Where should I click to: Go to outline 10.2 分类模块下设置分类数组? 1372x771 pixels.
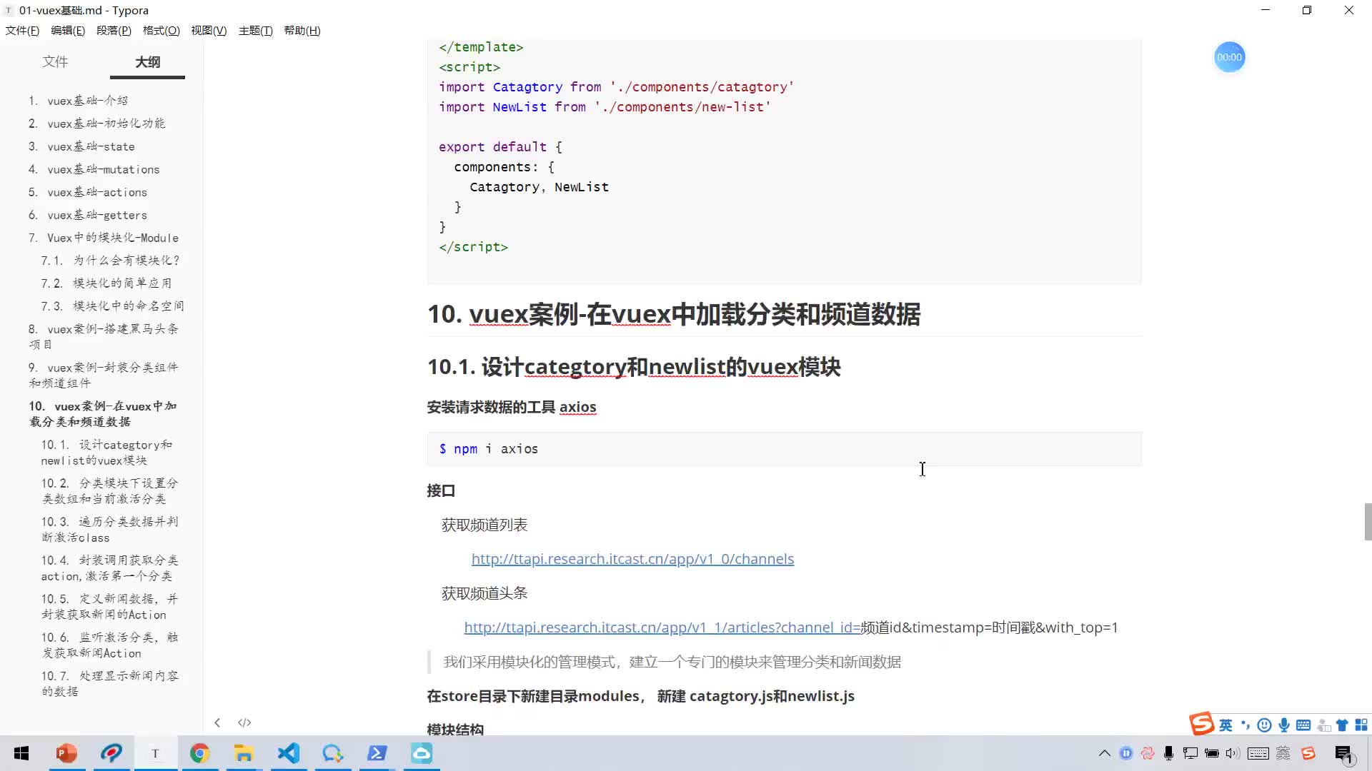coord(109,490)
